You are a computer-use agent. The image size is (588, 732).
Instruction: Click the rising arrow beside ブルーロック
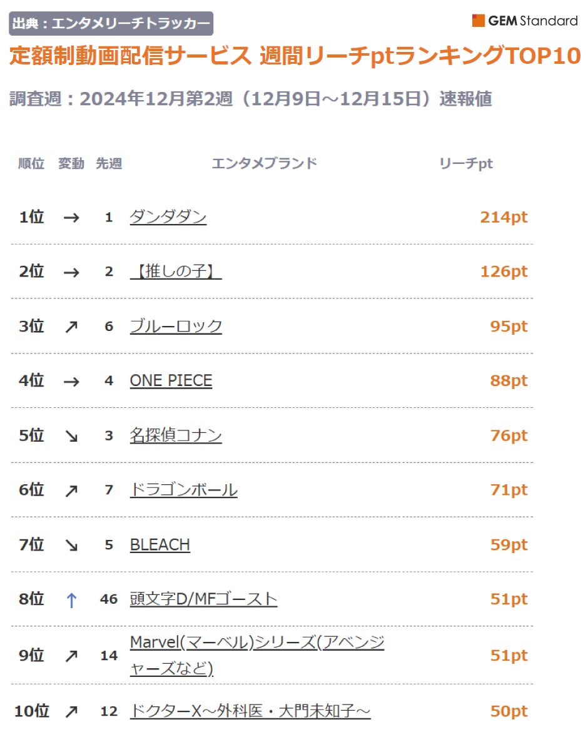(71, 327)
